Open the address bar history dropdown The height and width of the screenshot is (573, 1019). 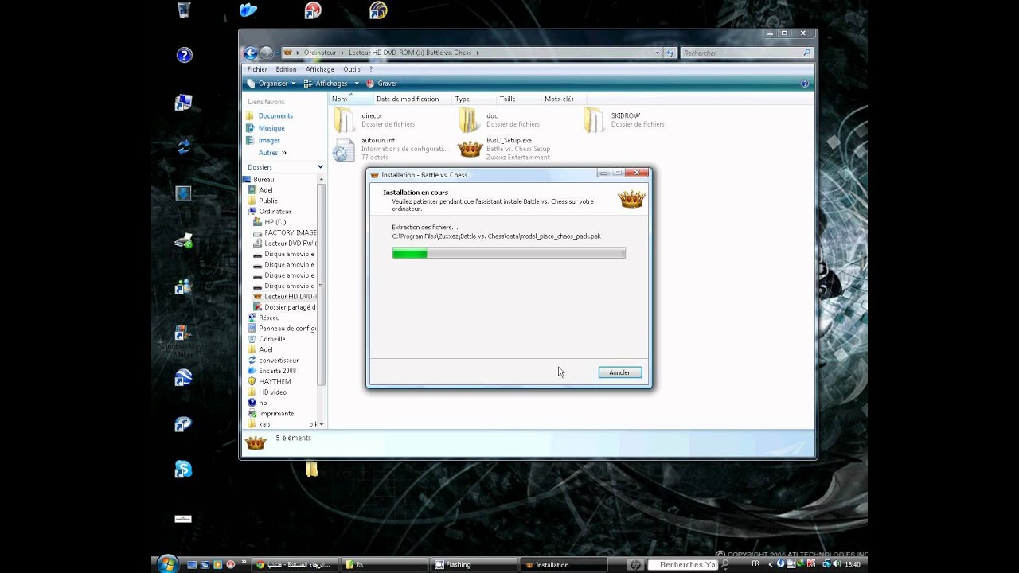point(658,53)
